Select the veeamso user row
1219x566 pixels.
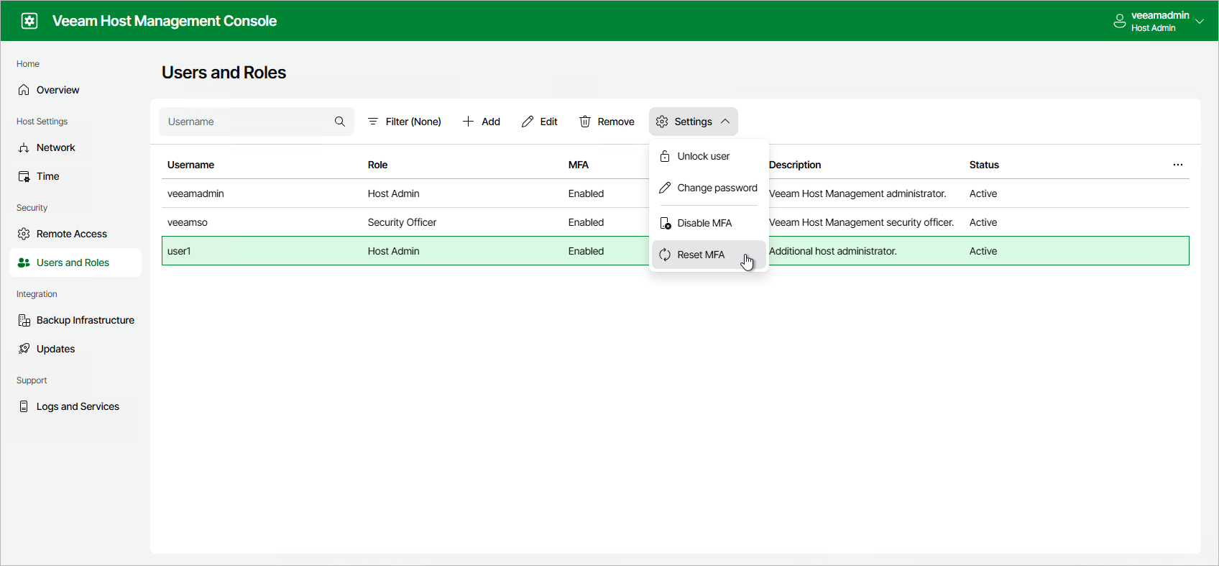pyautogui.click(x=676, y=222)
